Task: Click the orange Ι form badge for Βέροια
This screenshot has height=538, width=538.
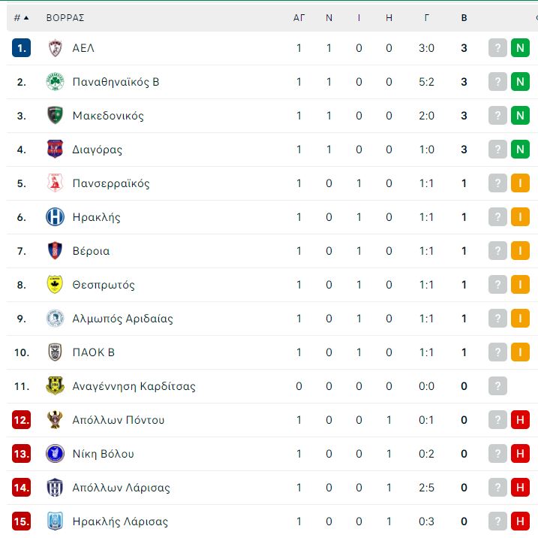Action: click(x=520, y=251)
